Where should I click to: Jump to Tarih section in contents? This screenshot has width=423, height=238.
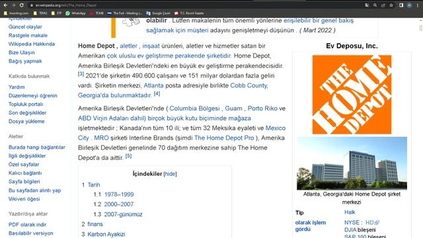click(94, 185)
